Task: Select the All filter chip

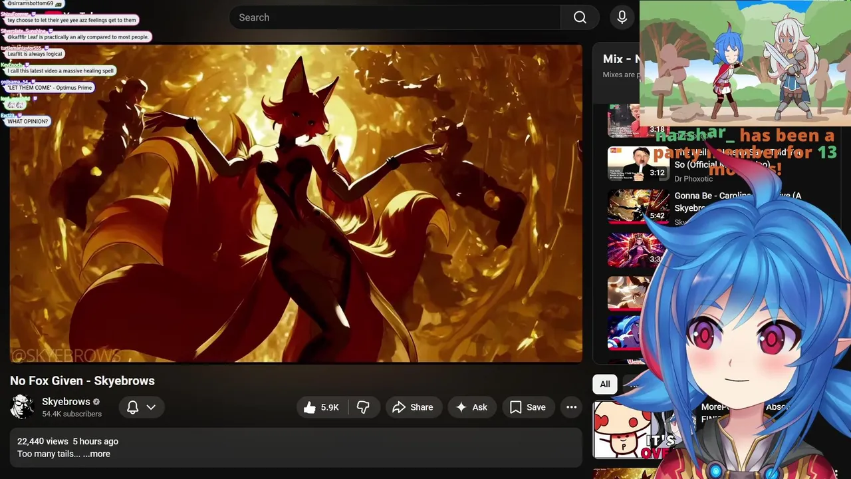Action: coord(605,384)
